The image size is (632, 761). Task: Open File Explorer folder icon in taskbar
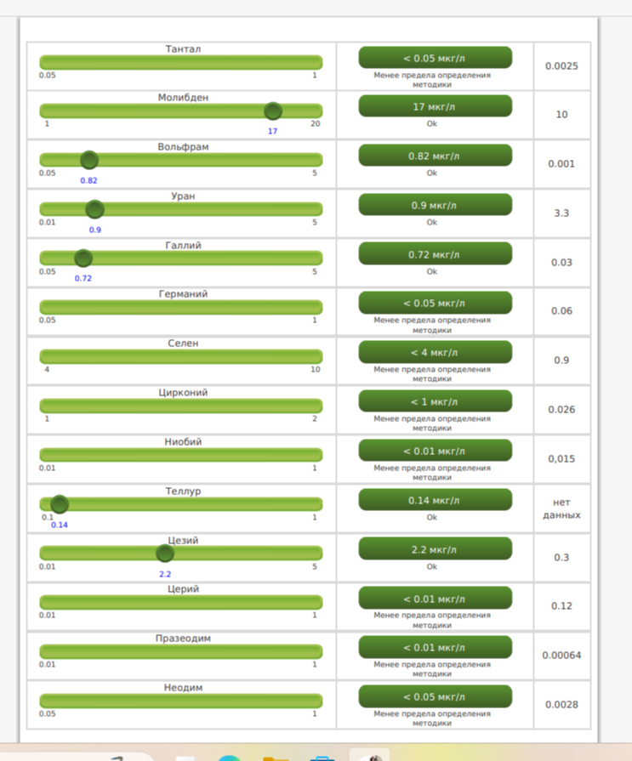pos(275,757)
